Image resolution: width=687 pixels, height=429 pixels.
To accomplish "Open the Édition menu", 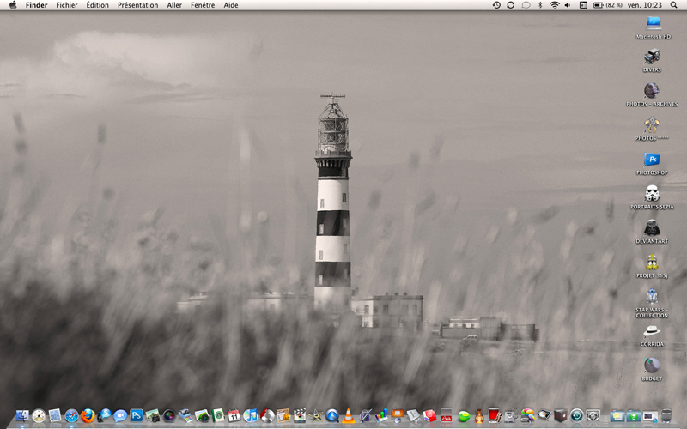I will (x=97, y=5).
